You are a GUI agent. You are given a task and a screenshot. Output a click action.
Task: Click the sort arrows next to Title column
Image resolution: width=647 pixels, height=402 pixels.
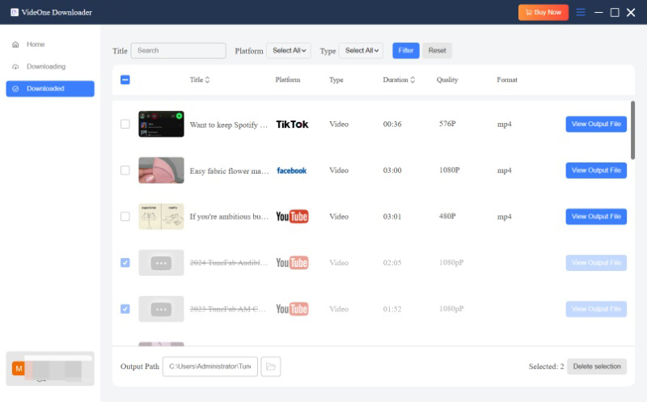pos(207,80)
